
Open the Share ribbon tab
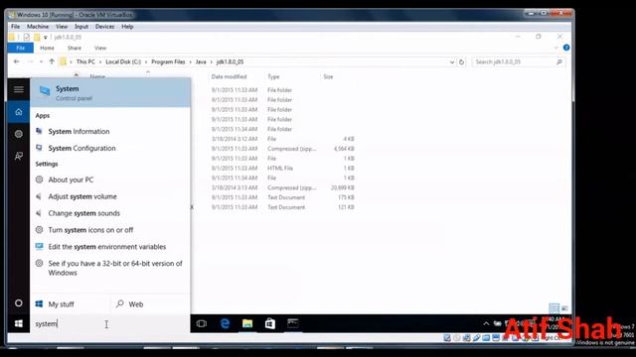(75, 48)
